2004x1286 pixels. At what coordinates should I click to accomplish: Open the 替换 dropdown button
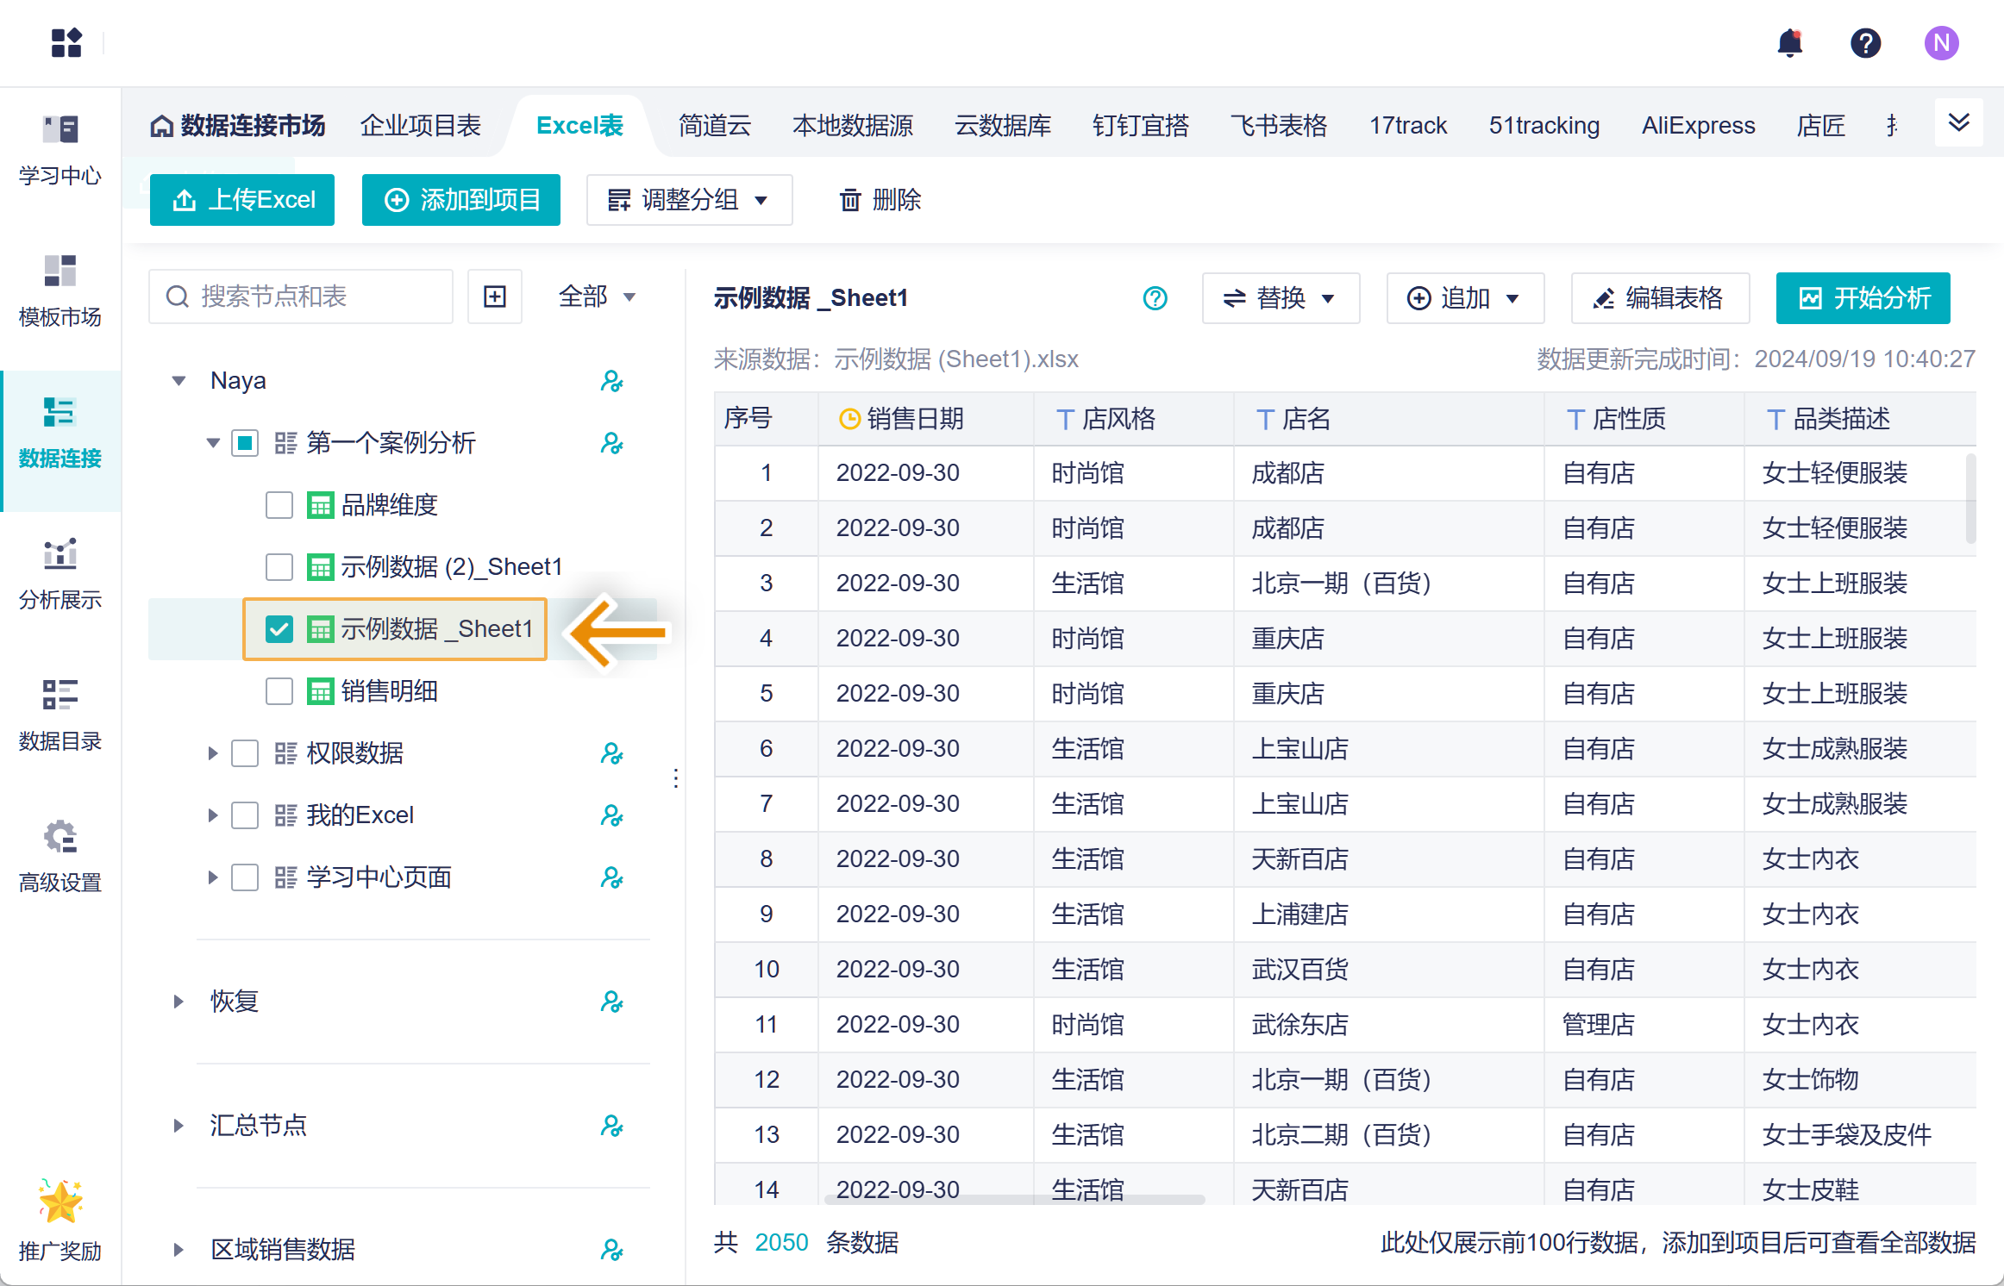[1281, 298]
